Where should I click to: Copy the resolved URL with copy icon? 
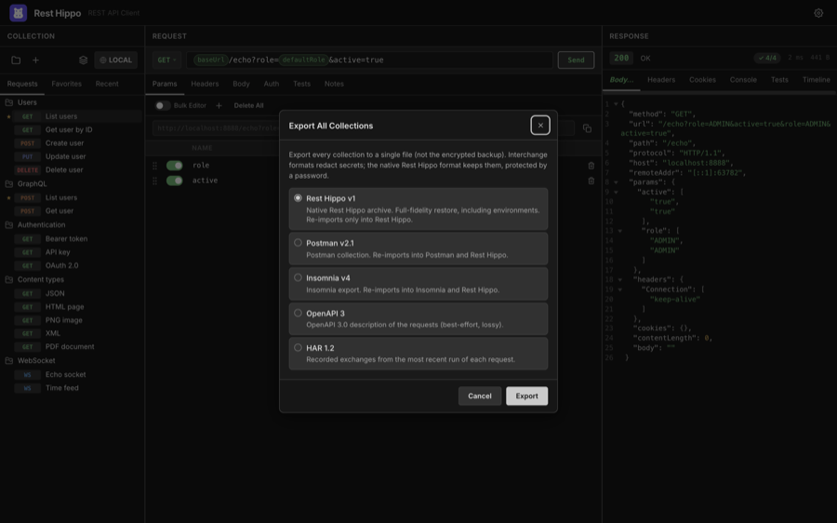pyautogui.click(x=587, y=128)
